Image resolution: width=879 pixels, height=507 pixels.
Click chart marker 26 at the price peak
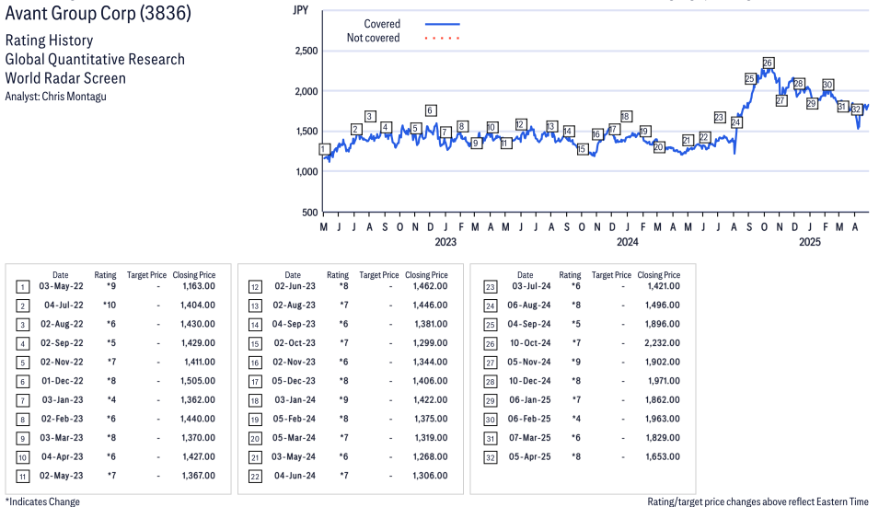(x=768, y=63)
